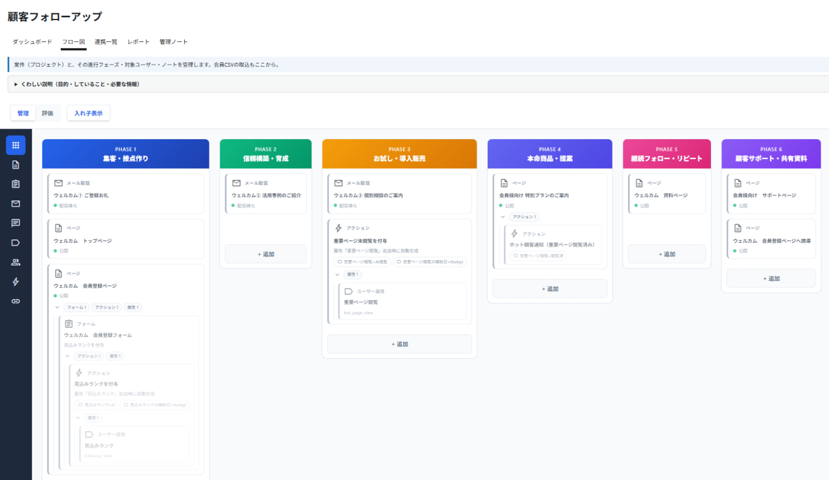
Task: Switch to the 管理ノート tab
Action: point(174,42)
